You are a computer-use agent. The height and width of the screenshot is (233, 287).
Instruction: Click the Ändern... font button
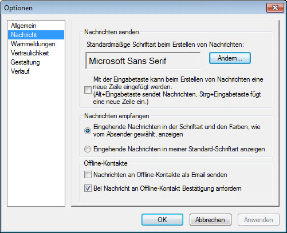pyautogui.click(x=230, y=58)
